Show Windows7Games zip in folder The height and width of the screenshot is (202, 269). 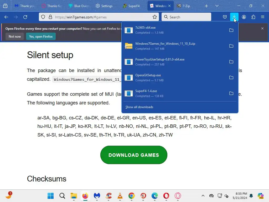coord(231,46)
